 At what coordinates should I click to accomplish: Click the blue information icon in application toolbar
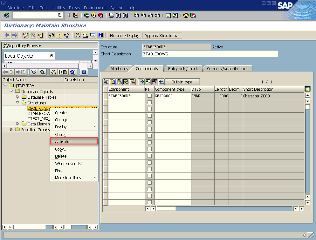tap(100, 35)
